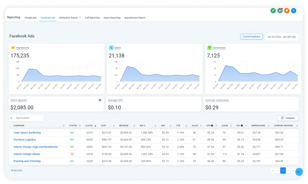Image resolution: width=308 pixels, height=184 pixels.
Task: Open the blue help question icon
Action: pyautogui.click(x=294, y=11)
